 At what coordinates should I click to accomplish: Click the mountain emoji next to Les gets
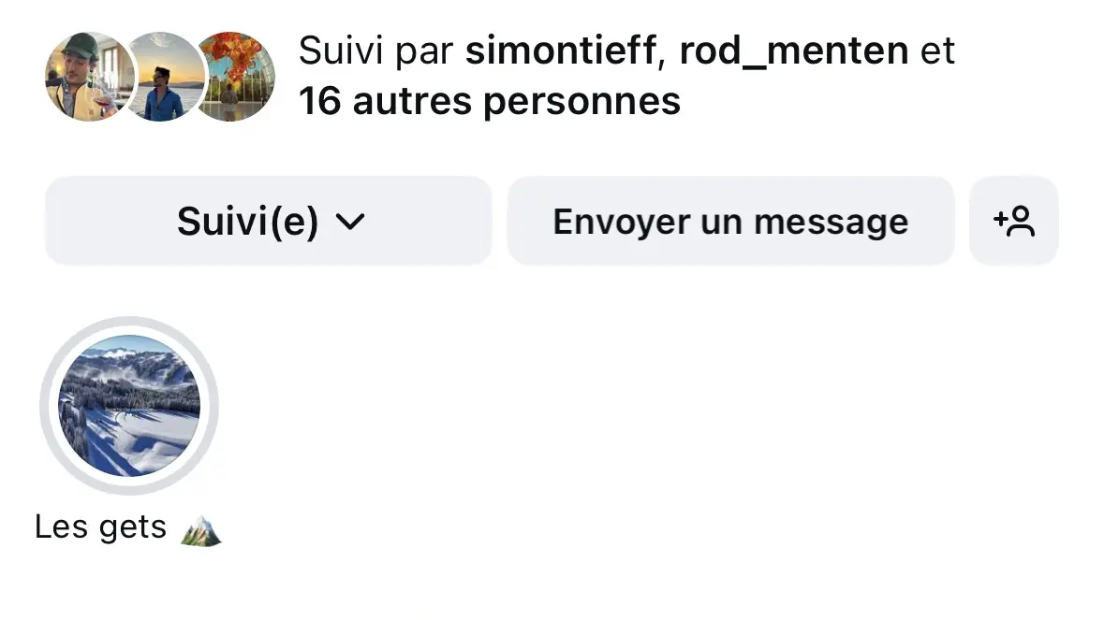coord(200,529)
